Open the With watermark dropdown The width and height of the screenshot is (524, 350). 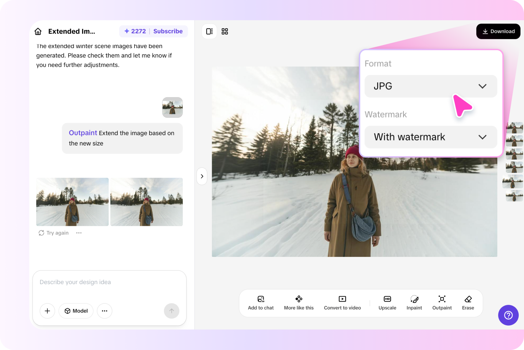point(431,137)
